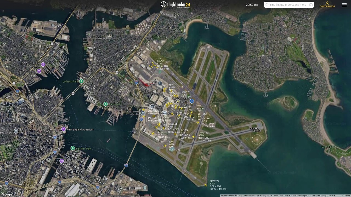The width and height of the screenshot is (351, 197).
Task: Click the Deer Island map label
Action: tap(328, 147)
